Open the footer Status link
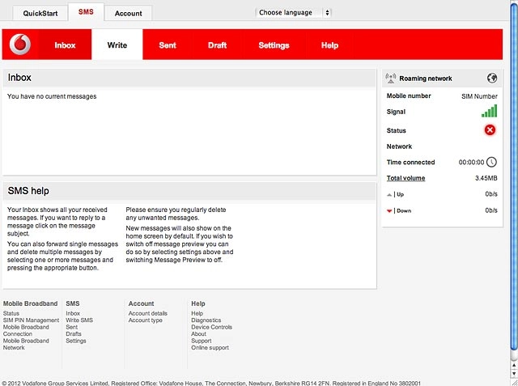Screen dimensions: 518x386 click(x=11, y=313)
